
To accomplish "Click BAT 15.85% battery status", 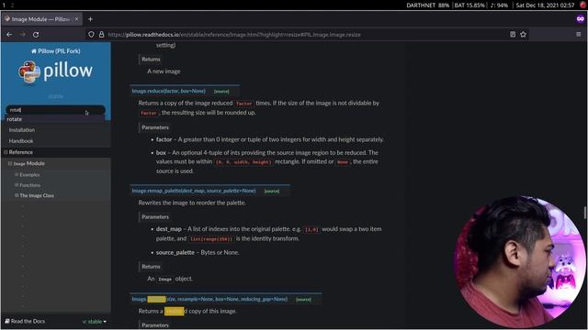I will [469, 5].
